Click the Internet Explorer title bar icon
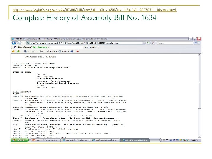 tap(13, 39)
